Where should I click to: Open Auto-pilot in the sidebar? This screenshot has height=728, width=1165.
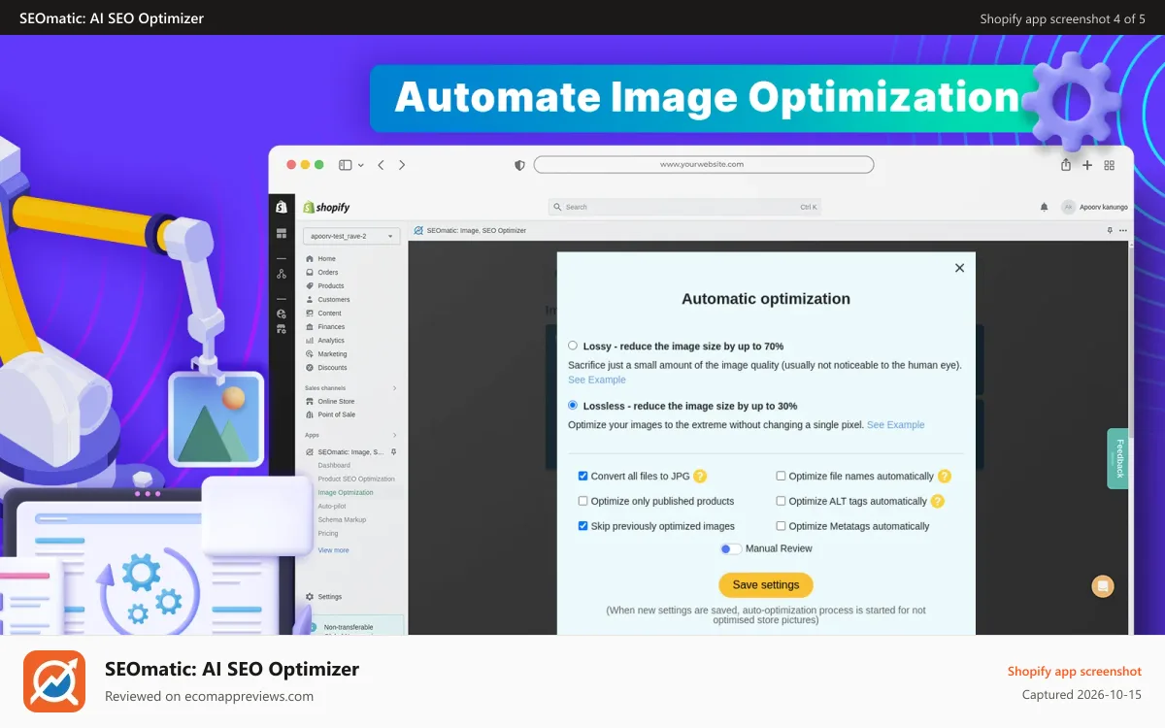pos(331,507)
